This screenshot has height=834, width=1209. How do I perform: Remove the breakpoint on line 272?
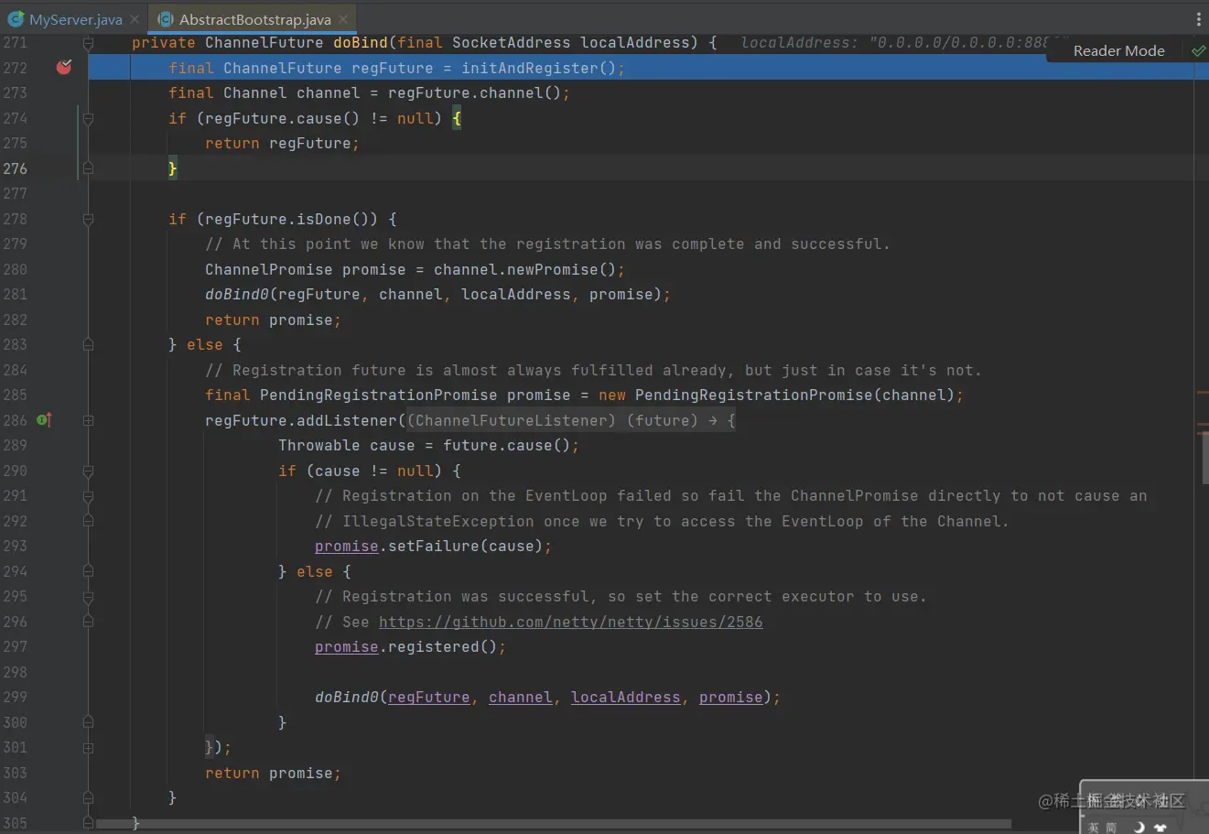coord(64,67)
